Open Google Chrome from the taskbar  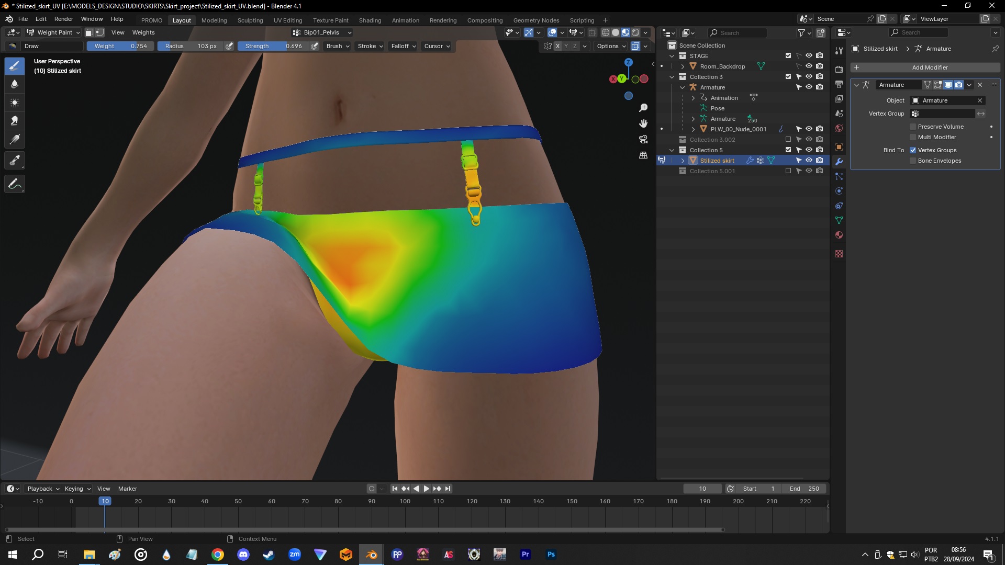point(217,554)
